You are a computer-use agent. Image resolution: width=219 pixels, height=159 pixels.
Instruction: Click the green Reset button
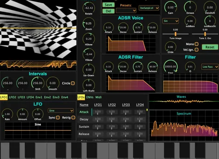[x=210, y=47]
